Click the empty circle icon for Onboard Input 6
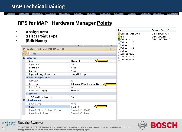 coord(119,54)
